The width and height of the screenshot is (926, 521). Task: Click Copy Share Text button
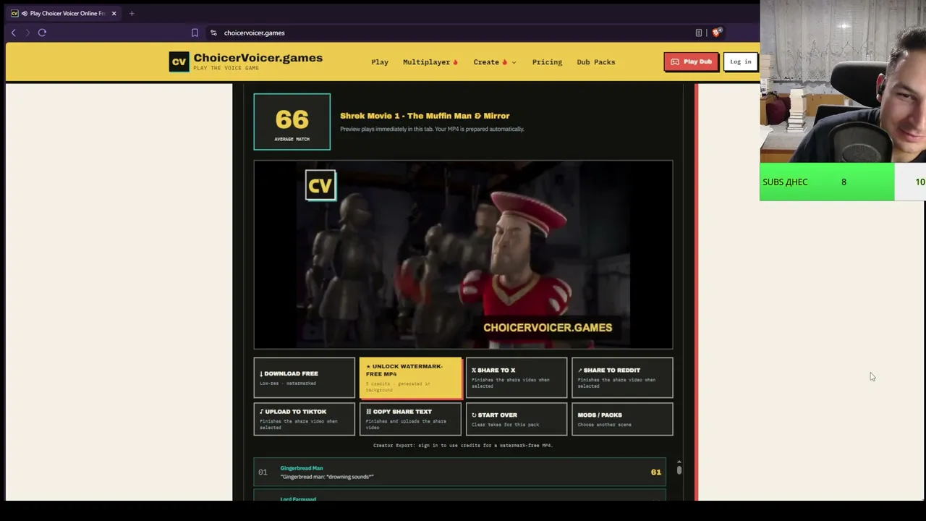click(411, 419)
